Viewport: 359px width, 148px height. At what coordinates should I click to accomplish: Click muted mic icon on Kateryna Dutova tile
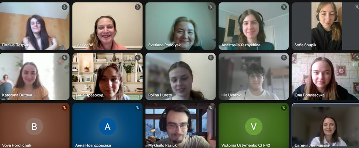pyautogui.click(x=65, y=57)
